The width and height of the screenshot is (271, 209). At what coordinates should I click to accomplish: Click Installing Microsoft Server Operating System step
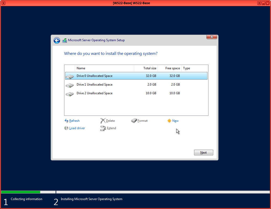pos(91,199)
